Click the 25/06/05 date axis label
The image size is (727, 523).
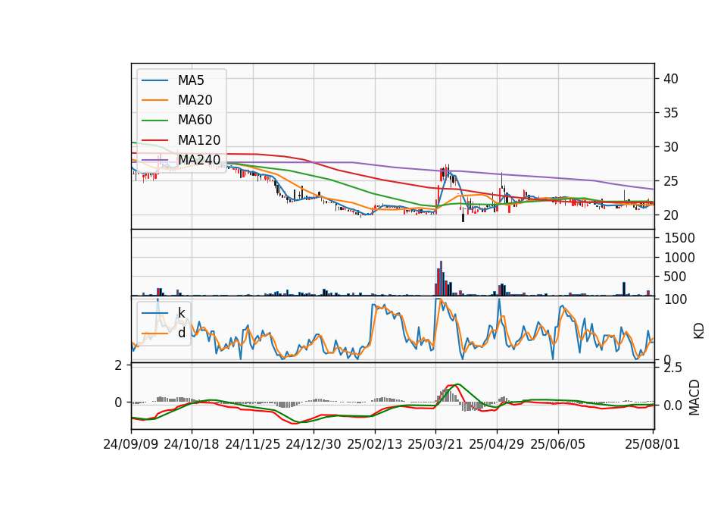tap(558, 444)
